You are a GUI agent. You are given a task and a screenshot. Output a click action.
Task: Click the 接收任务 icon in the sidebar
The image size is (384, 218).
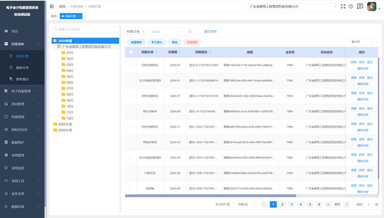[11, 68]
